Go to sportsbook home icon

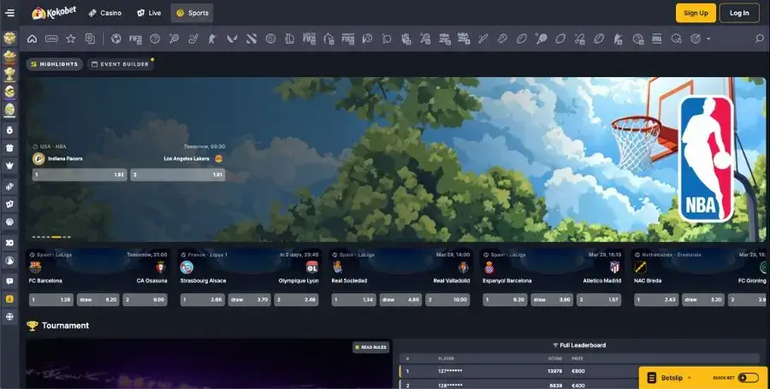click(x=32, y=38)
